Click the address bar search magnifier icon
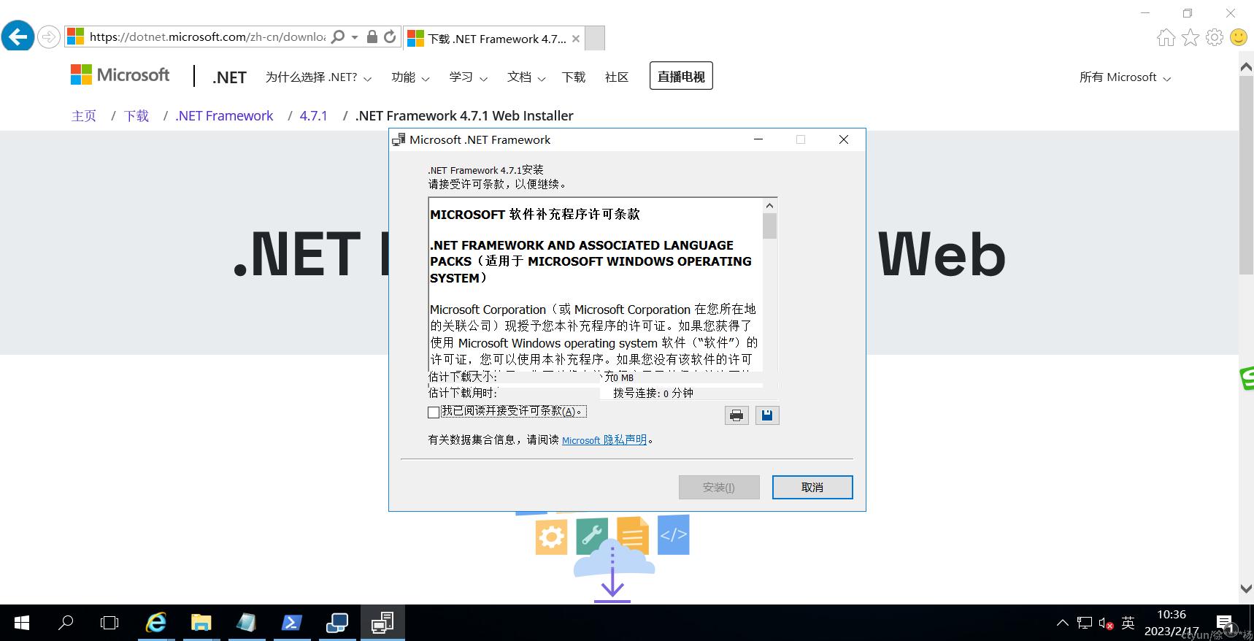The width and height of the screenshot is (1254, 641). click(x=338, y=37)
